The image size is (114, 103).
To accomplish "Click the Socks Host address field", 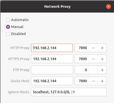I will point(52,81).
